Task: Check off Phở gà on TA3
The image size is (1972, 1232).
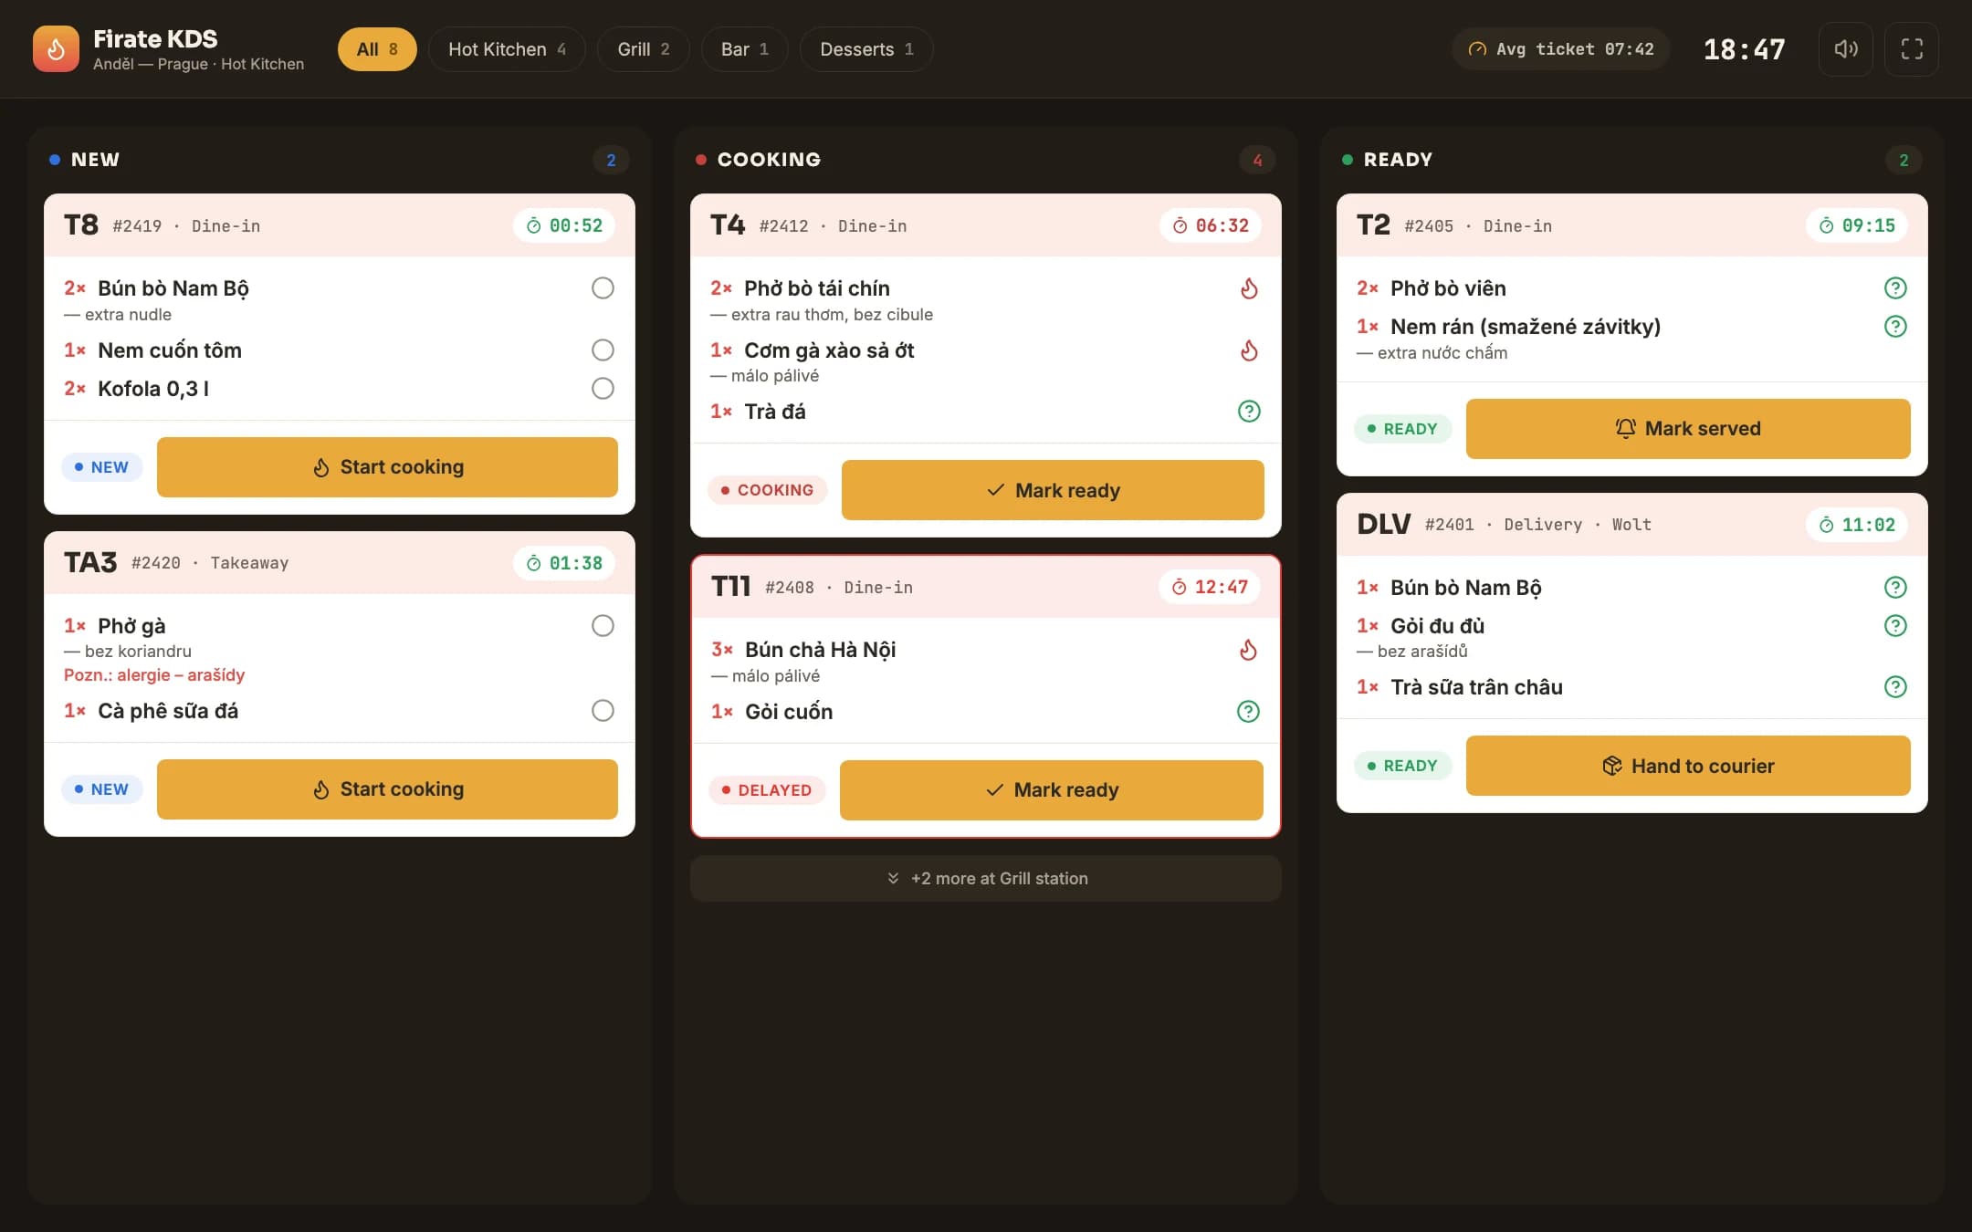Action: click(x=603, y=626)
